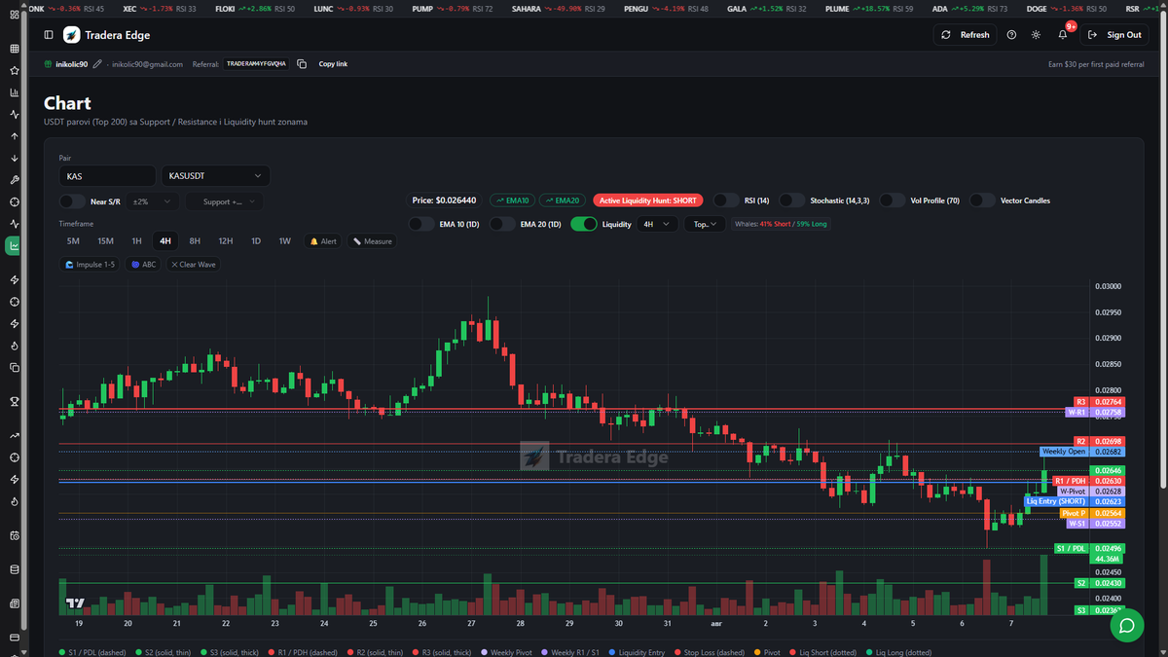Click Active Liquidity Hunt: SHORT badge
Screen dimensions: 1168x657
648,201
